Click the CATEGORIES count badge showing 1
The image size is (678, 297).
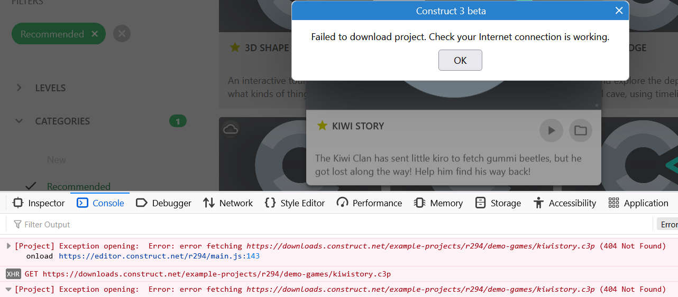[178, 121]
